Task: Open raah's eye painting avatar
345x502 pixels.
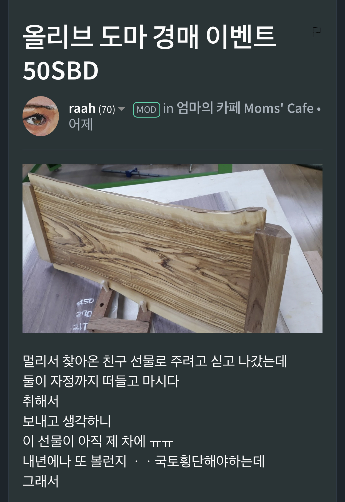Action: click(x=41, y=116)
